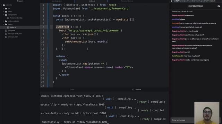Click 'next_tick.js:68:7' in terminal output
Viewport: 222px width, 124px height.
tap(89, 96)
